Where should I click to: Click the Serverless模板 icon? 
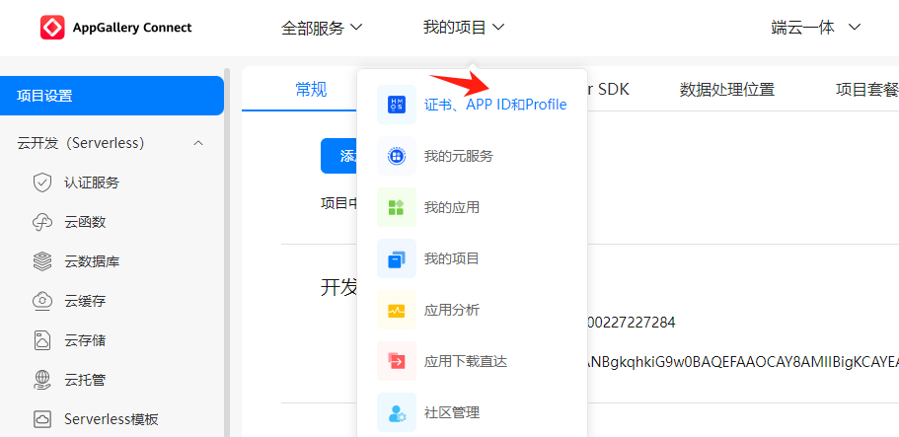tap(42, 419)
